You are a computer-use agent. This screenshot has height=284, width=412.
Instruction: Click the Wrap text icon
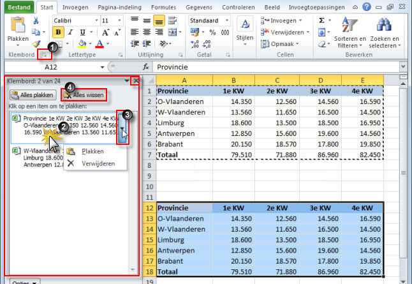172,20
